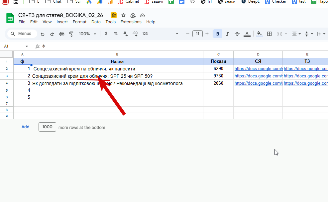Viewport: 328px width, 202px height.
Task: Open the СЯ link in row 3
Action: click(x=259, y=76)
